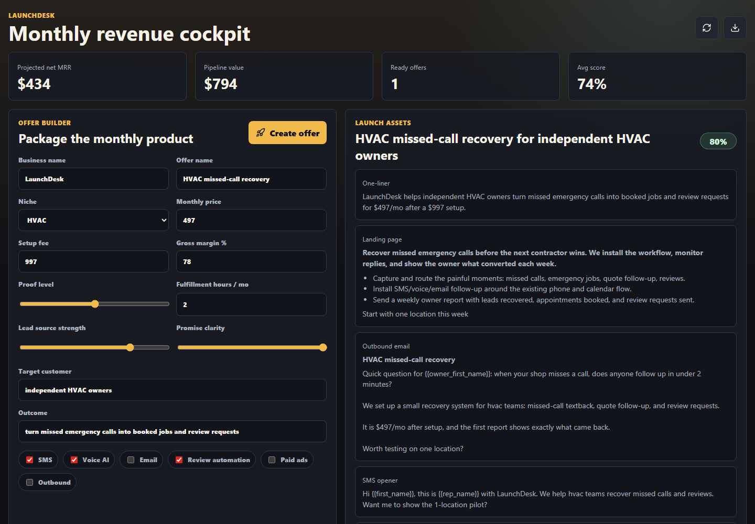
Task: Click the OFFER BUILDER section label
Action: click(x=45, y=123)
